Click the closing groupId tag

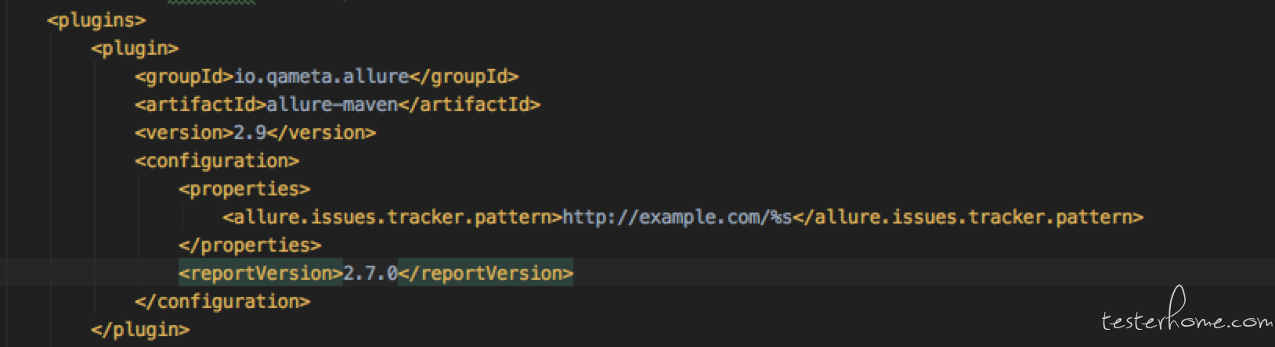point(464,77)
